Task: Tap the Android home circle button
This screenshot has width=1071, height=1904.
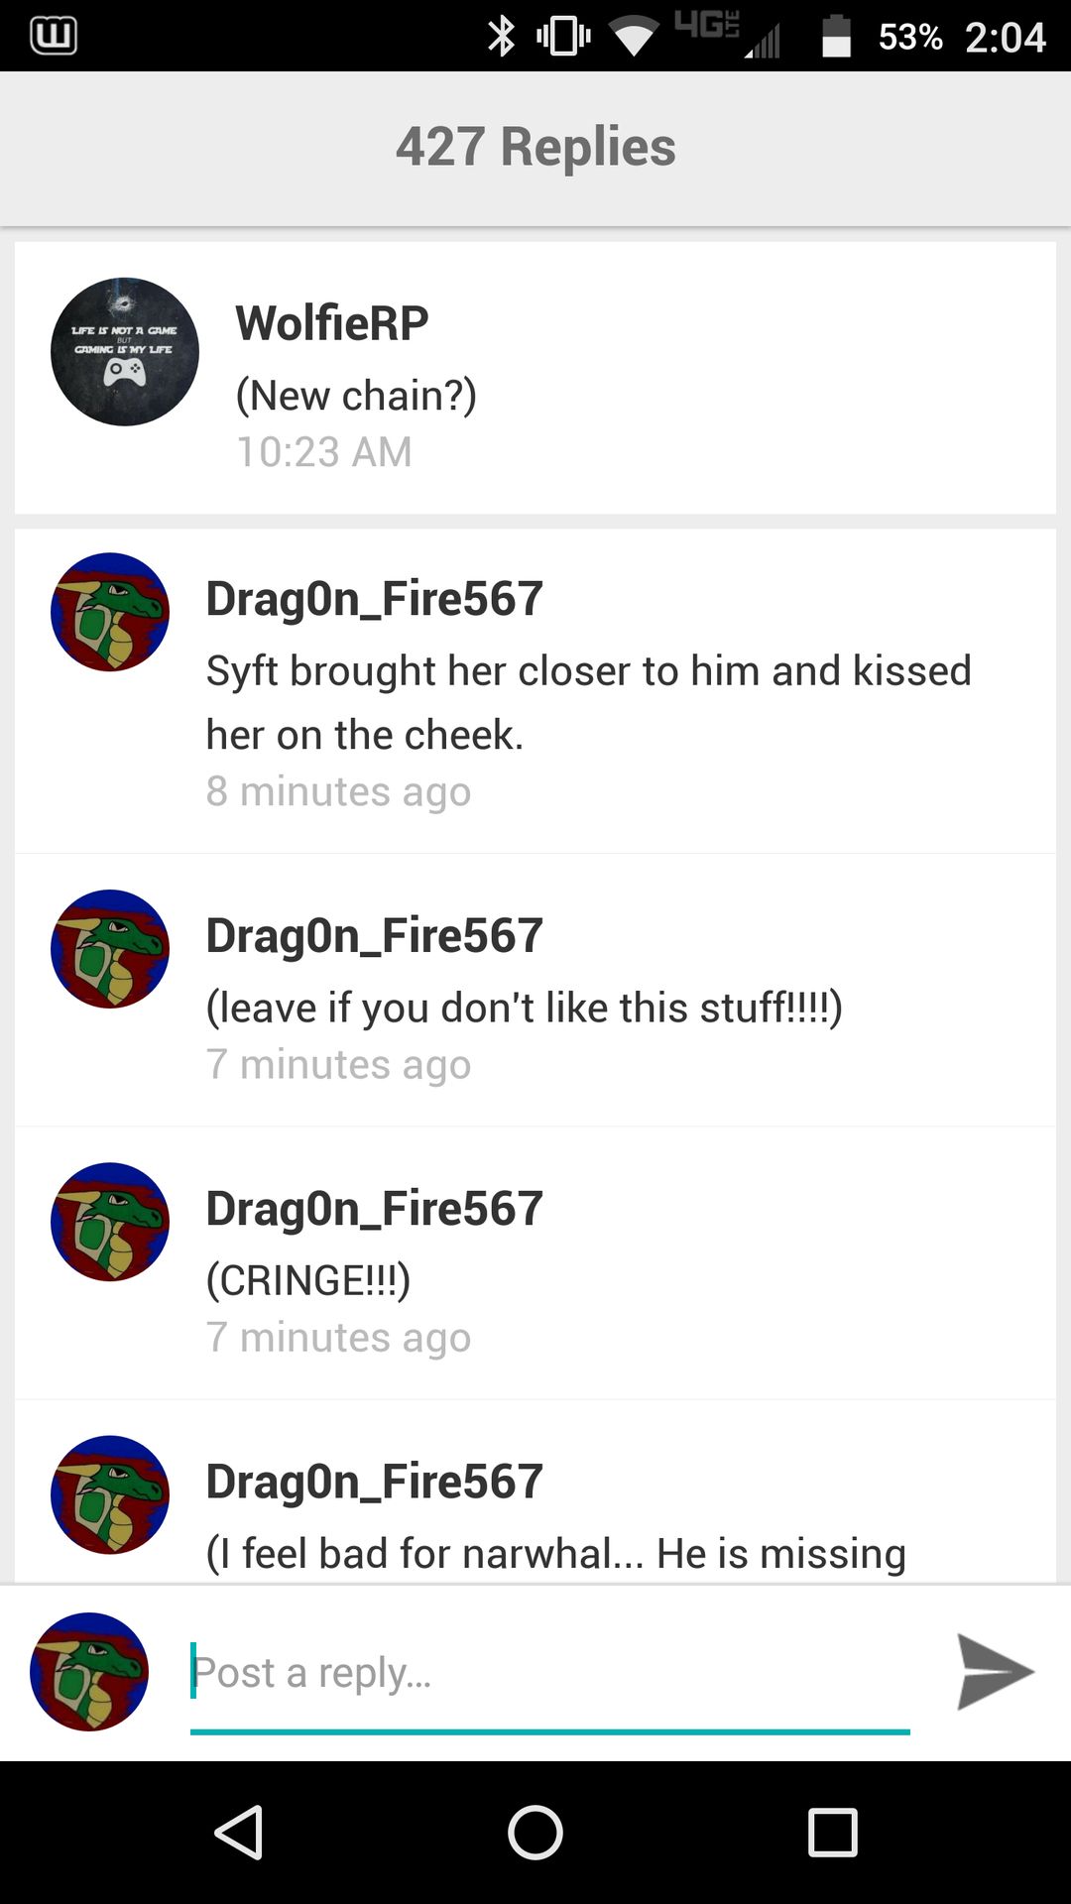Action: 535,1832
